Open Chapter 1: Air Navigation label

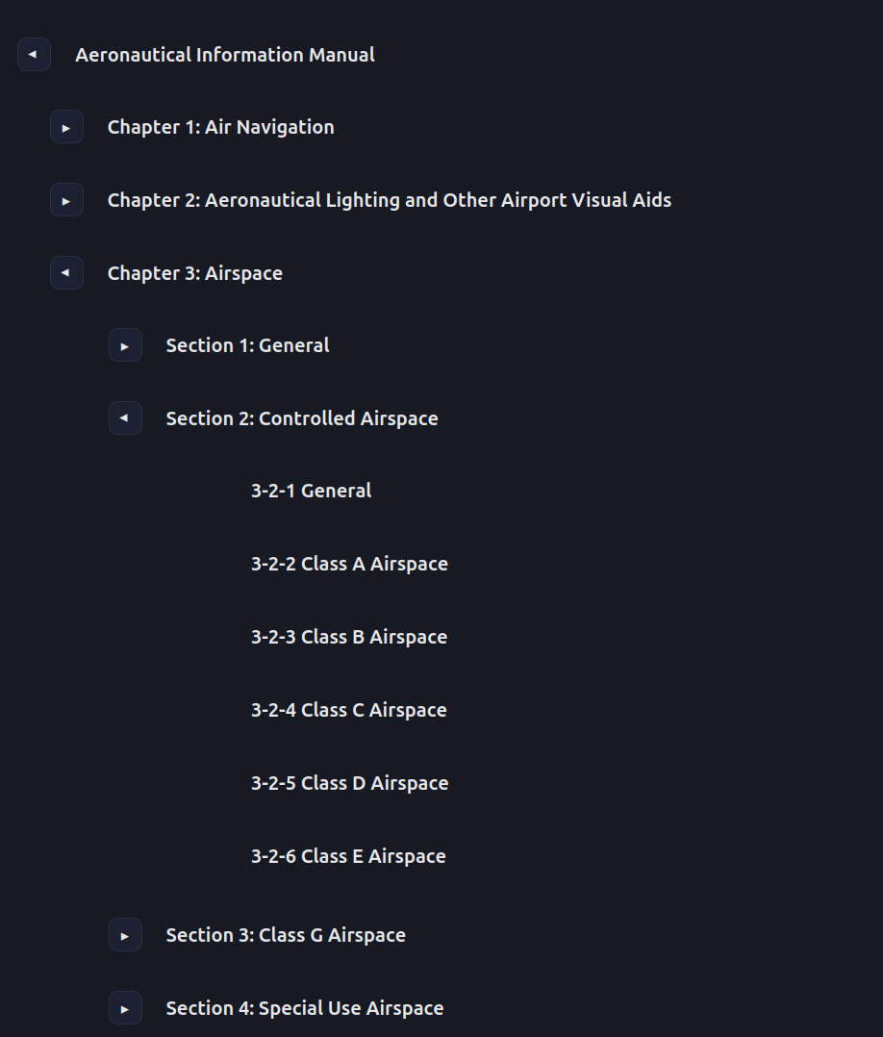[x=220, y=127]
